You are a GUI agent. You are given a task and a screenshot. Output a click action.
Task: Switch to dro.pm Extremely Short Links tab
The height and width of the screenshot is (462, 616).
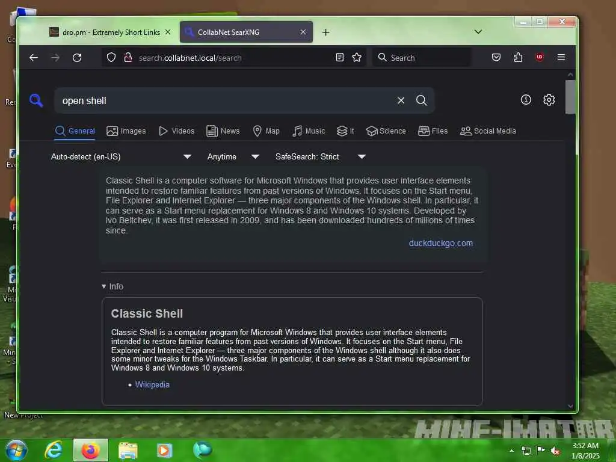point(104,32)
